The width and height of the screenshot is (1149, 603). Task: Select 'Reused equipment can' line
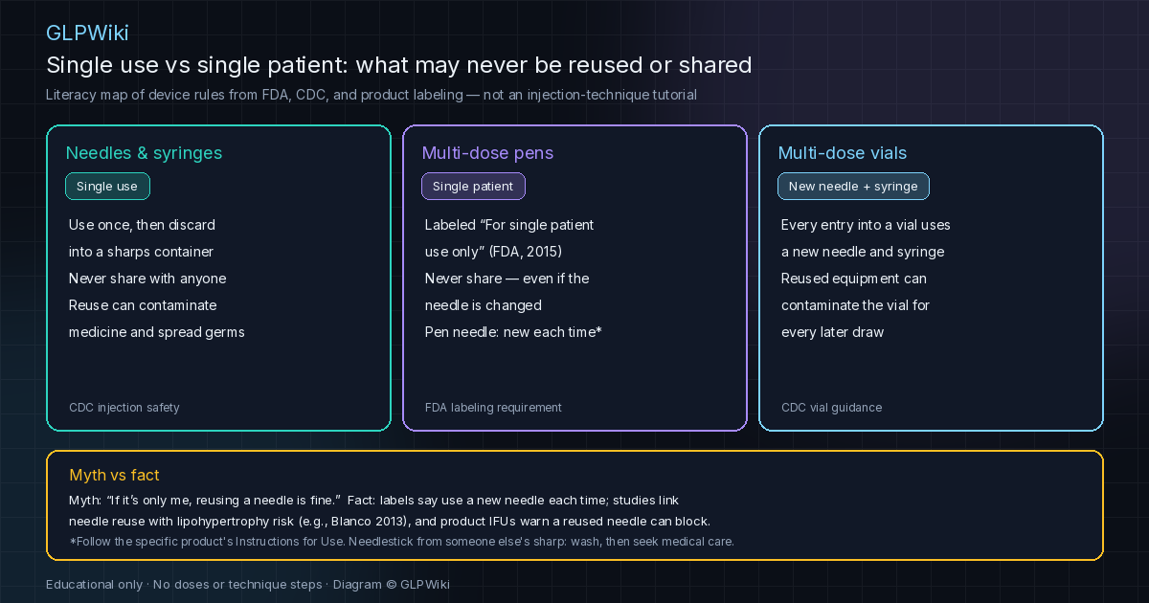point(854,279)
